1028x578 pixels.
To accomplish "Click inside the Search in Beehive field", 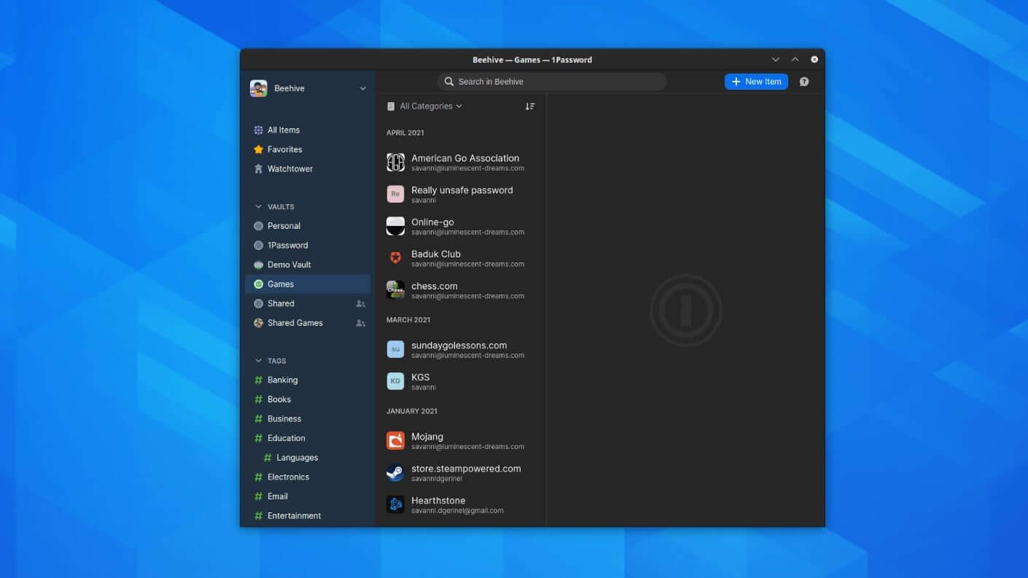I will (551, 82).
